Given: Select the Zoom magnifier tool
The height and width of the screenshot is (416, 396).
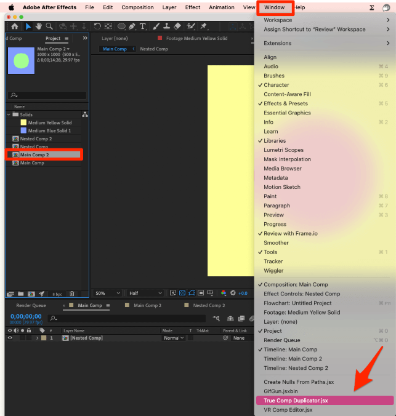Looking at the screenshot, I should [x=49, y=26].
